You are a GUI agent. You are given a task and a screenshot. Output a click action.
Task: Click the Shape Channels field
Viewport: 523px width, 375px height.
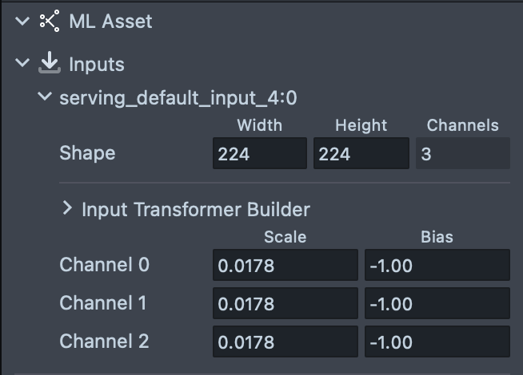(x=462, y=154)
